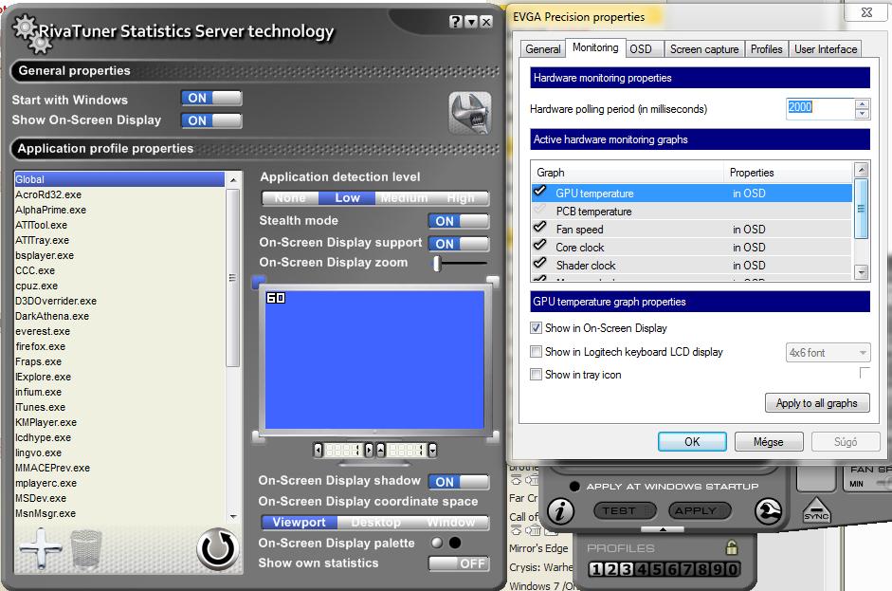The width and height of the screenshot is (892, 591).
Task: Select the Core clock graph row
Action: [x=692, y=247]
